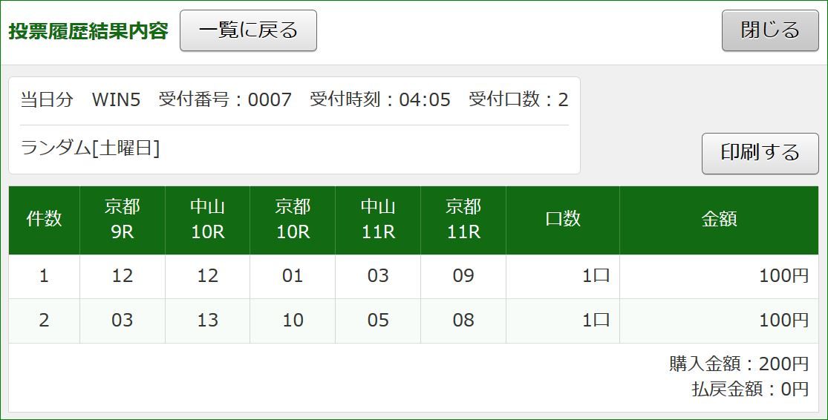Click the 一覧に戻る button
Viewport: 828px width, 420px height.
pos(248,30)
